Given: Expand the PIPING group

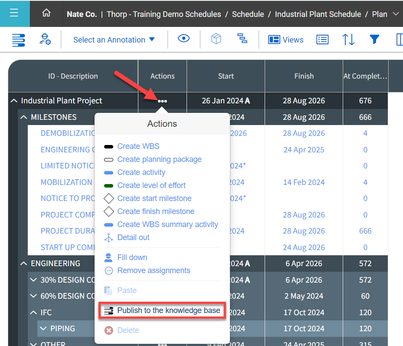Looking at the screenshot, I should [43, 329].
